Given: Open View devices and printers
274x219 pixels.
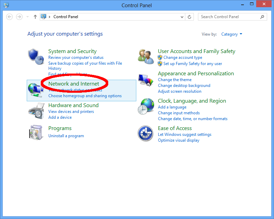Looking at the screenshot, I should 71,112.
